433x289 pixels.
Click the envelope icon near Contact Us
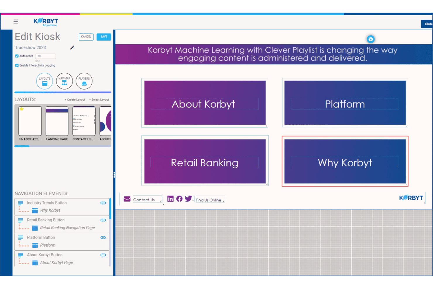point(127,199)
